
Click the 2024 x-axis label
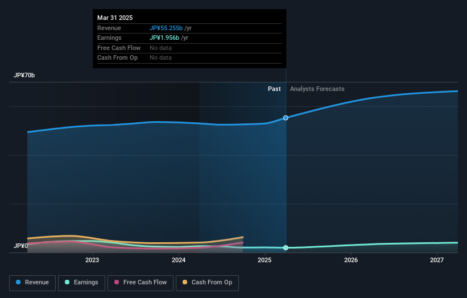tap(179, 260)
